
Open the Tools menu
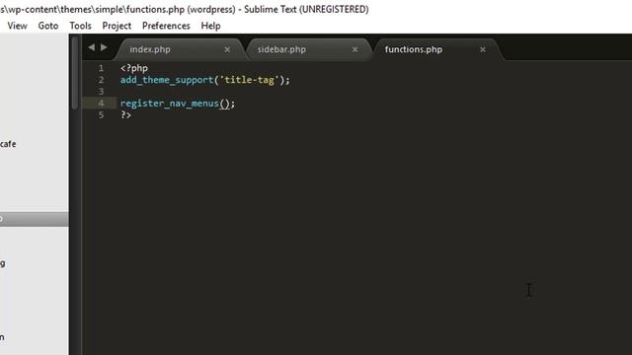pos(80,26)
